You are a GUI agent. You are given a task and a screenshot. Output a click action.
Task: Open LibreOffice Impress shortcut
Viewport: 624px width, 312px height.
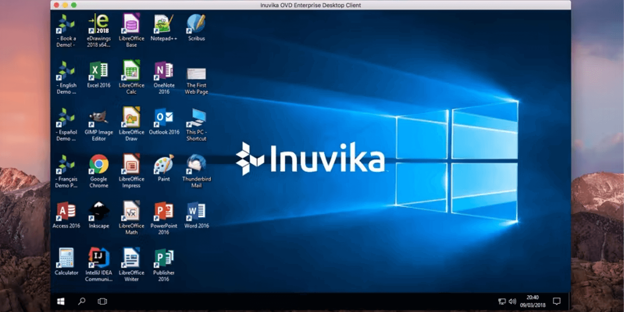pos(131,171)
